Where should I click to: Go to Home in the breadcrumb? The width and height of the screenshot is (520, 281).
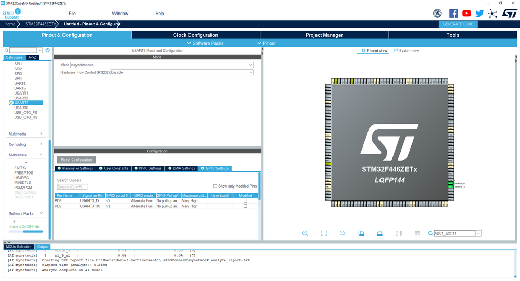tap(9, 24)
